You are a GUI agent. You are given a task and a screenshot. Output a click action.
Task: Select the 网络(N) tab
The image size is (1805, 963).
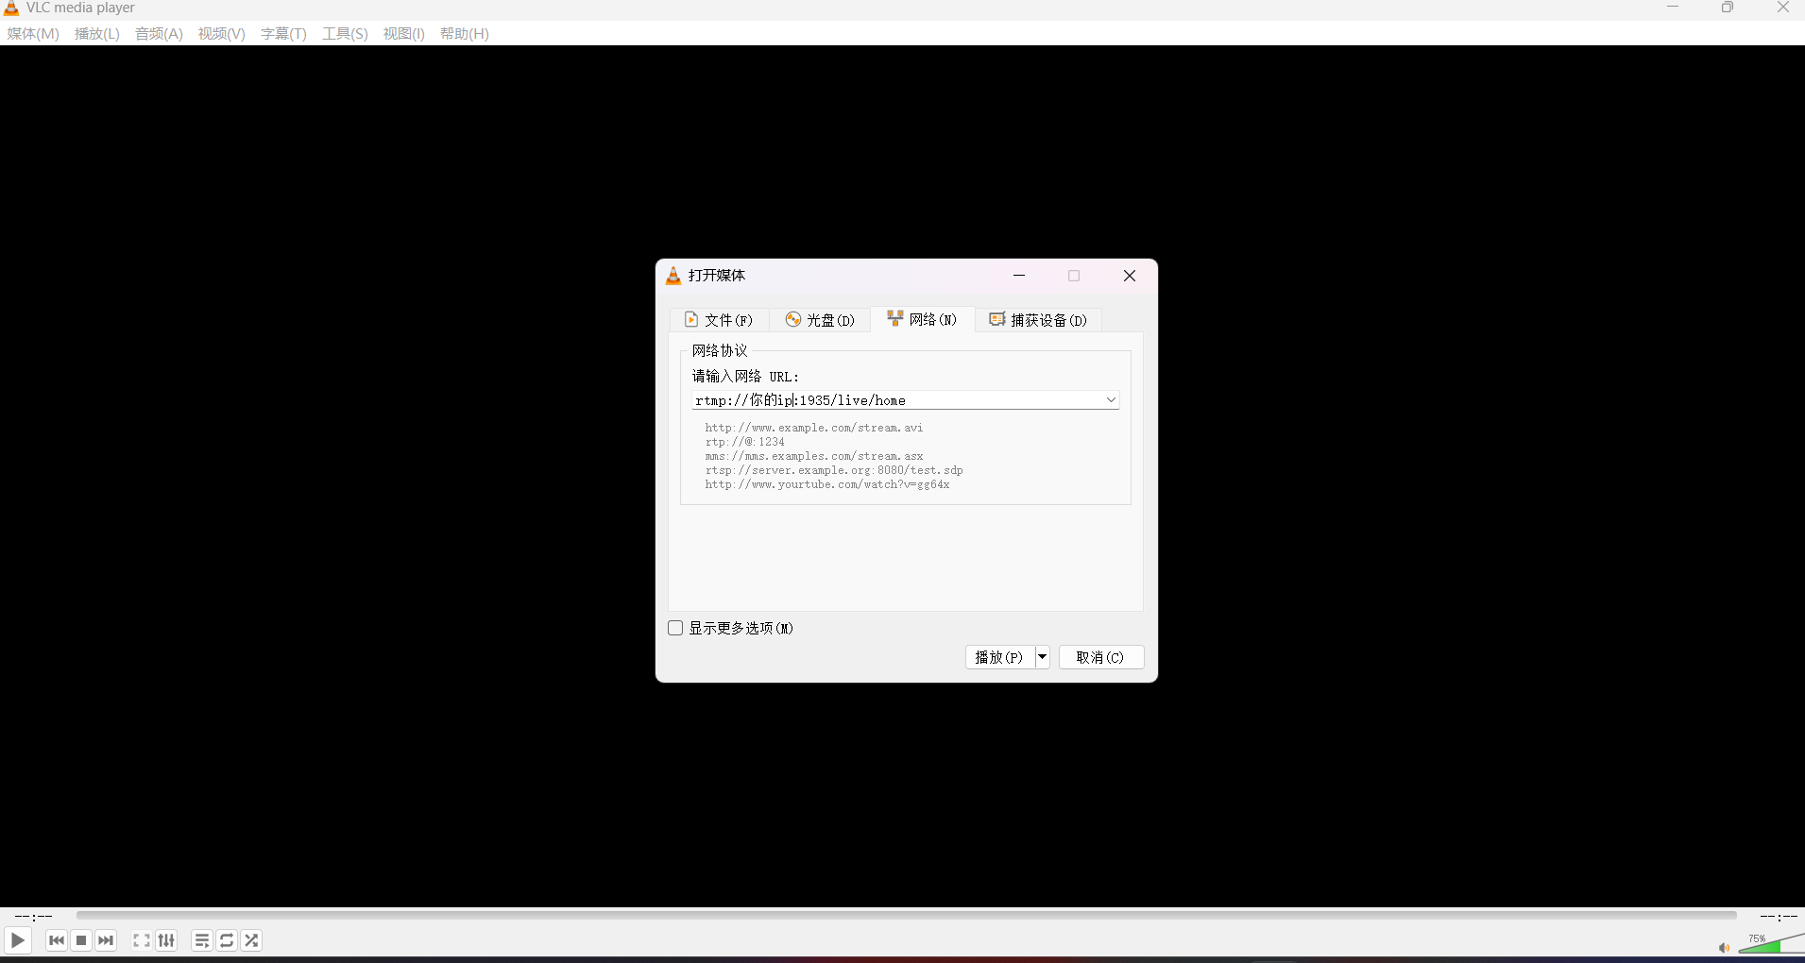point(922,319)
